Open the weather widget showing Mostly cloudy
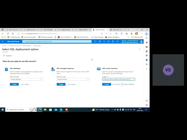 (x=101, y=110)
